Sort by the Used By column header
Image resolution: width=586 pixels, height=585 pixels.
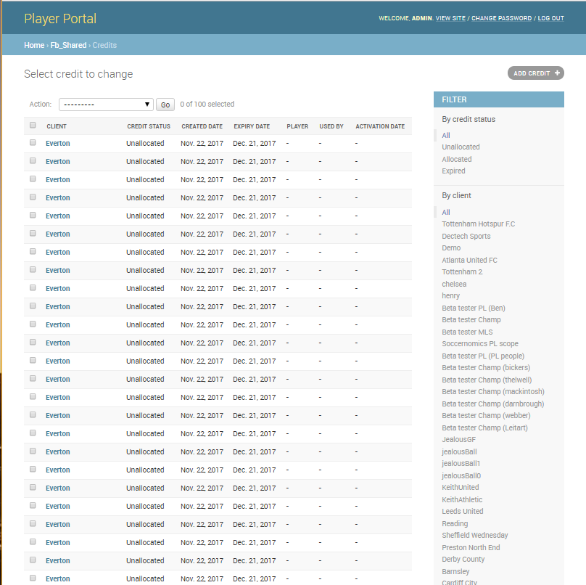click(x=331, y=126)
